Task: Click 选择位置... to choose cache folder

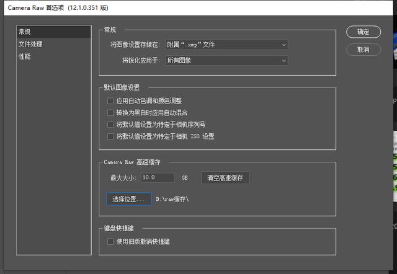Action: click(x=128, y=199)
